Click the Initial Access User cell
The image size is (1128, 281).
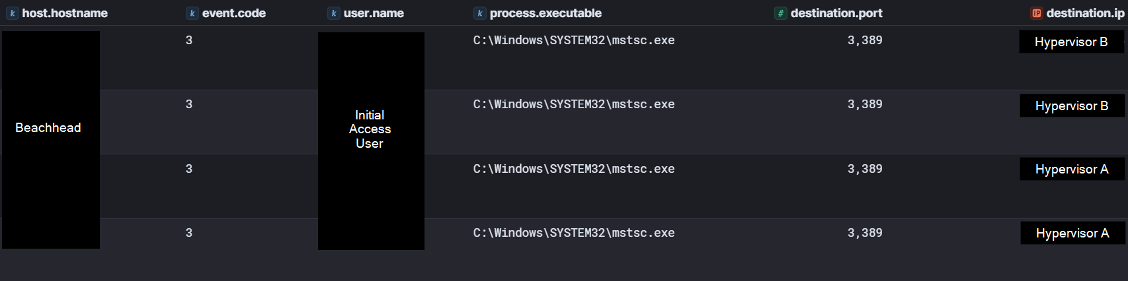click(x=370, y=129)
